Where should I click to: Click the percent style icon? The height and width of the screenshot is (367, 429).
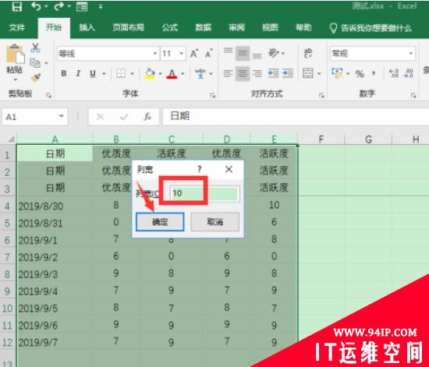tap(360, 73)
